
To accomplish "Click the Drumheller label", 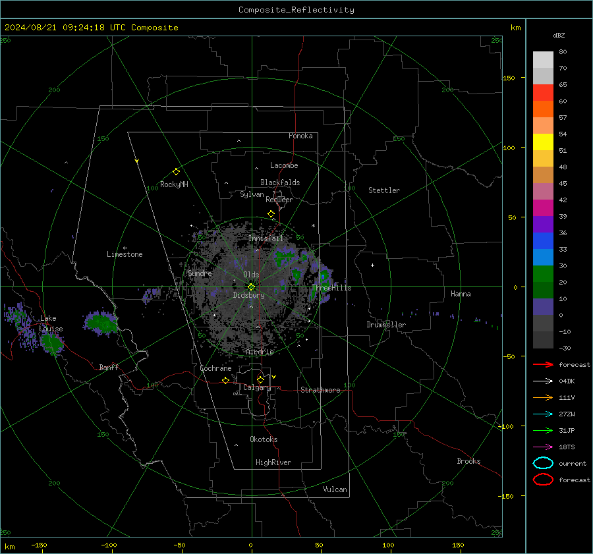I will pos(386,325).
